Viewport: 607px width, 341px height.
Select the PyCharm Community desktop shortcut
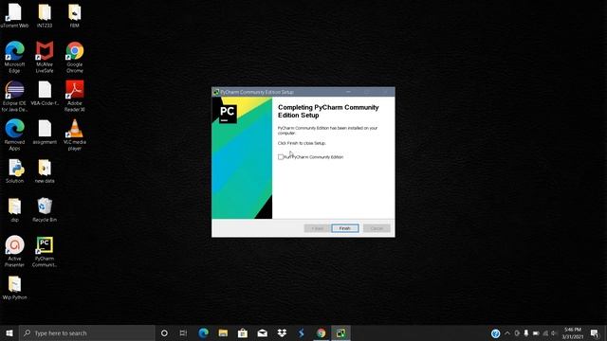tap(45, 252)
